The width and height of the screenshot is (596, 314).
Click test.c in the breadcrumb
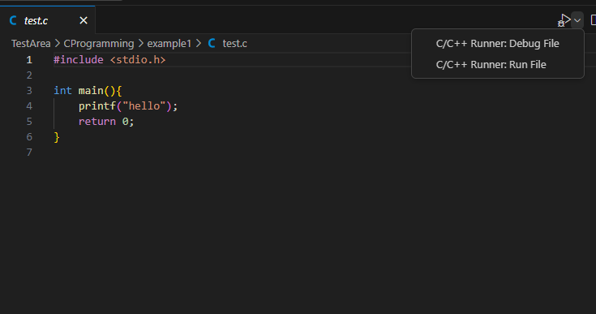(234, 44)
